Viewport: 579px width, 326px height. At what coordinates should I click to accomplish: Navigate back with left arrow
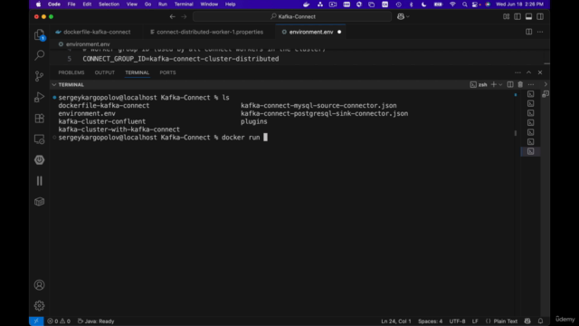(173, 16)
